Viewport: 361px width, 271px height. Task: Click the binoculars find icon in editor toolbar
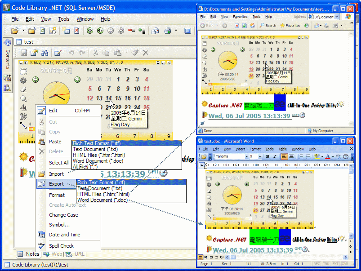click(x=45, y=53)
